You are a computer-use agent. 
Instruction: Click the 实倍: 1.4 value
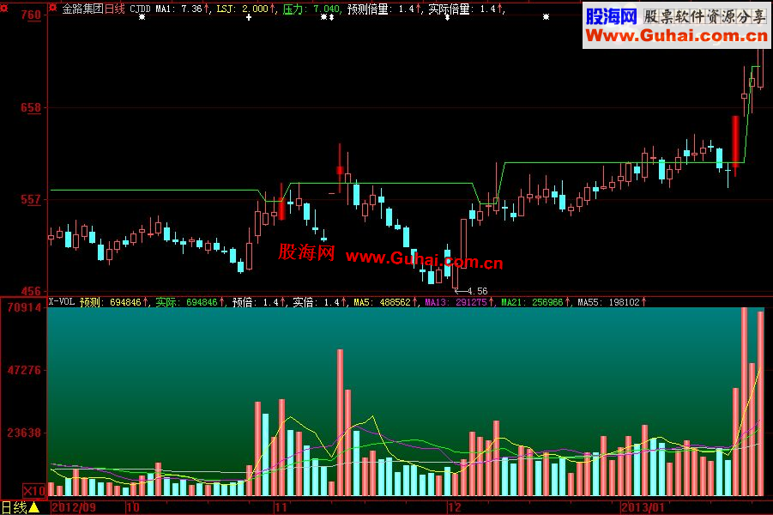pyautogui.click(x=320, y=302)
